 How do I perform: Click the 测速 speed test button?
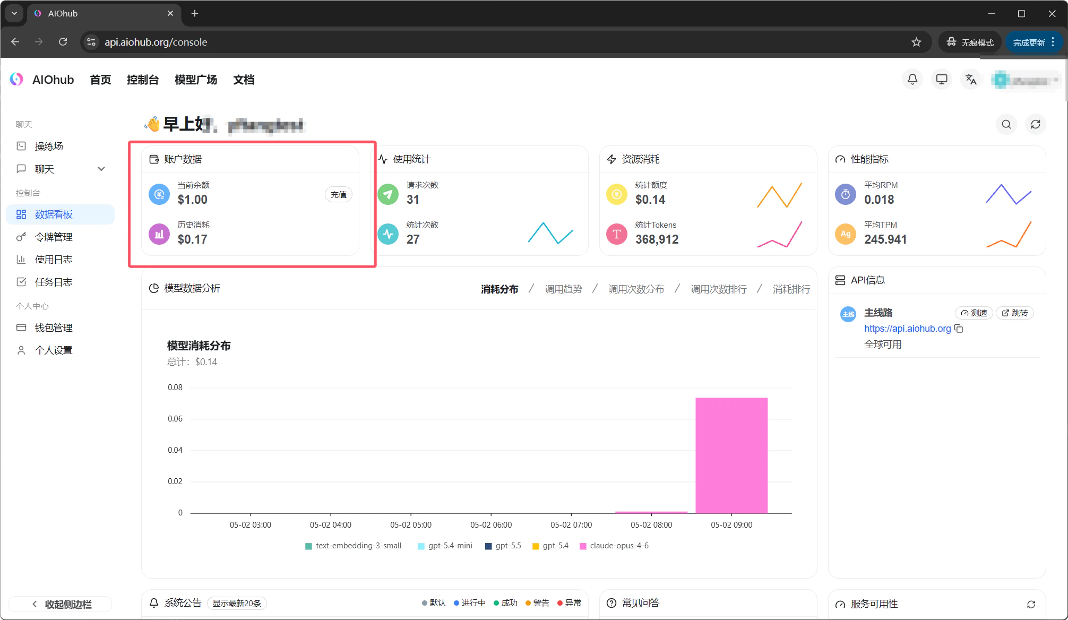tap(974, 313)
